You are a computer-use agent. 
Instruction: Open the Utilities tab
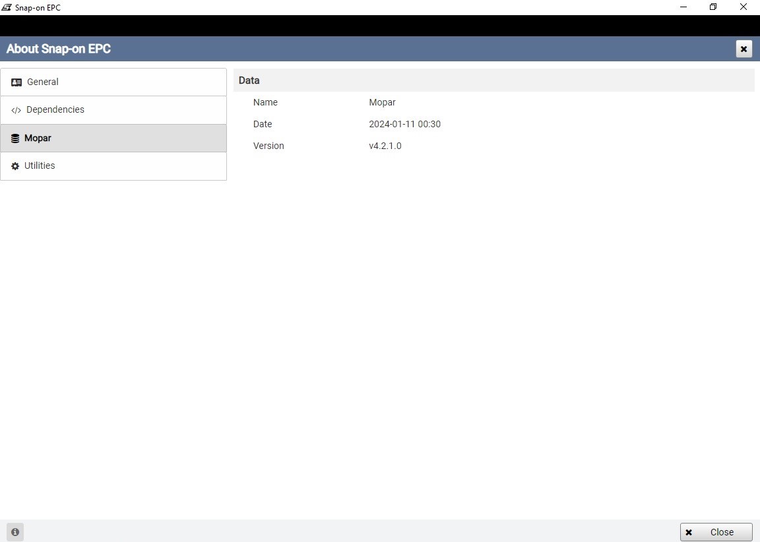[113, 166]
